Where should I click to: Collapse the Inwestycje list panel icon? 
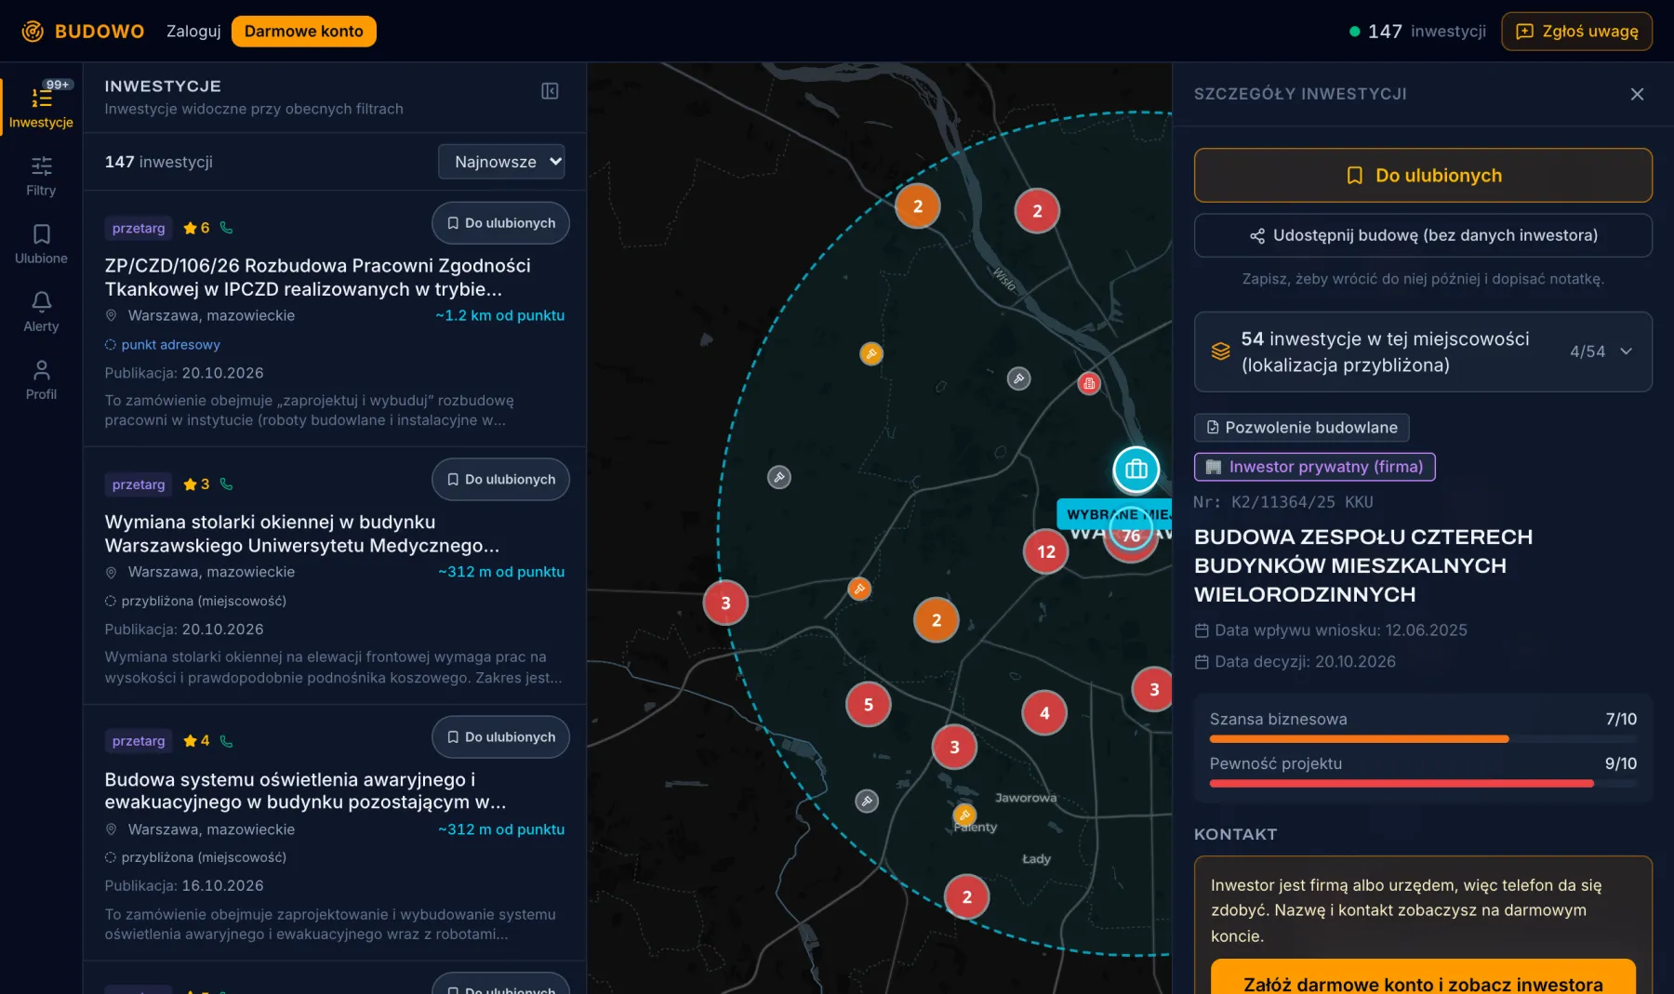click(550, 91)
